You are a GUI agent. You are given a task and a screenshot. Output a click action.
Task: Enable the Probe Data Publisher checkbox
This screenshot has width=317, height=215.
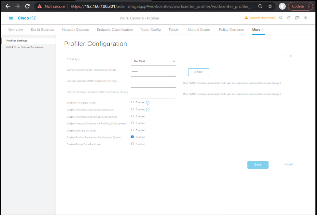pos(132,144)
